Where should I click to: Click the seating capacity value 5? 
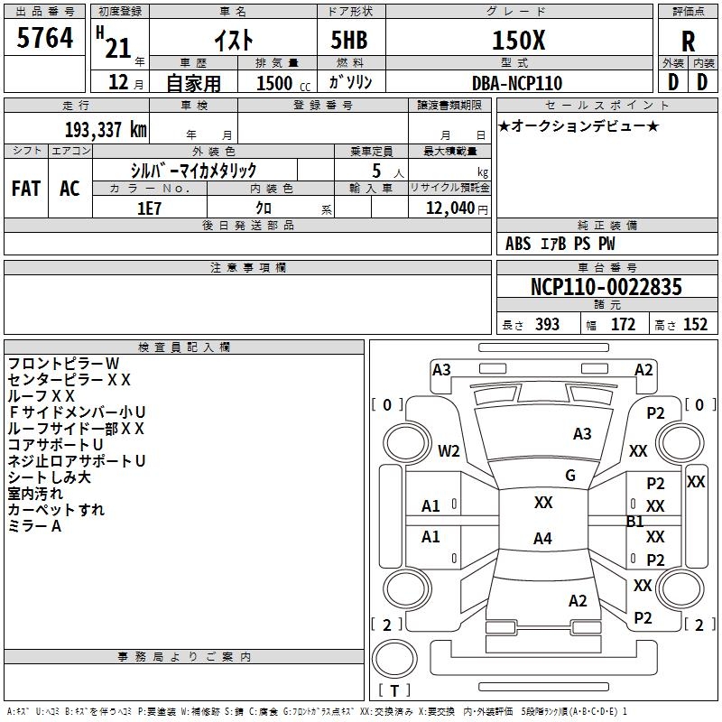376,171
